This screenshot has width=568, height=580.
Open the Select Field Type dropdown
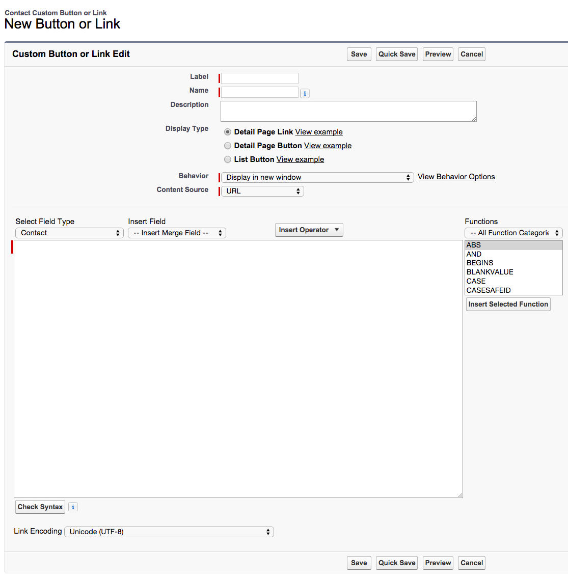pos(69,233)
